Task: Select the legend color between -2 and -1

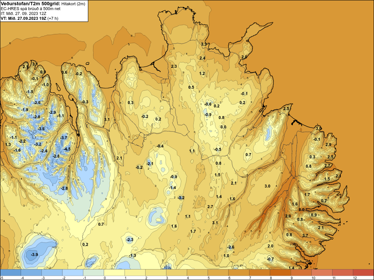Action: pyautogui.click(x=73, y=273)
